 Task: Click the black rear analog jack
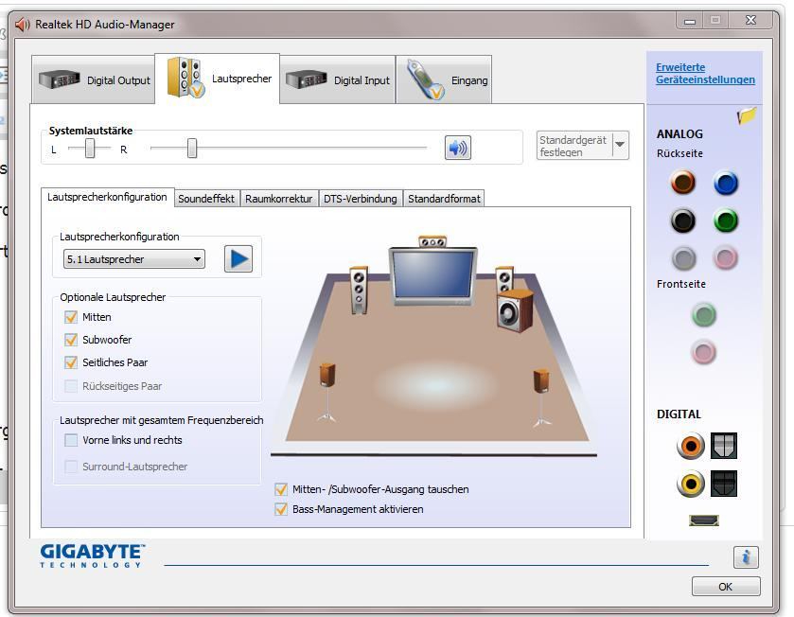coord(682,220)
